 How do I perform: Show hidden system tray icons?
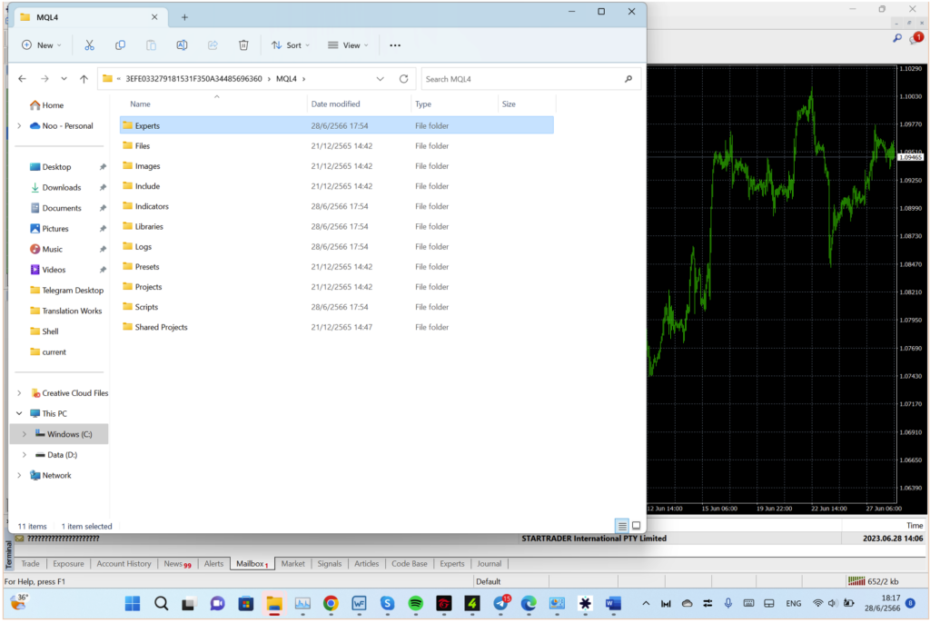pyautogui.click(x=646, y=603)
